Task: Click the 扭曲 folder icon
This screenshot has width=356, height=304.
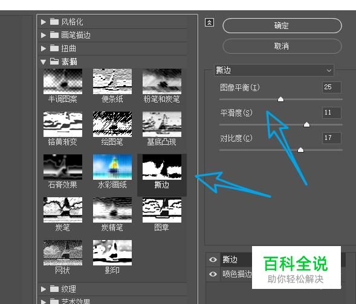Action: [x=54, y=48]
